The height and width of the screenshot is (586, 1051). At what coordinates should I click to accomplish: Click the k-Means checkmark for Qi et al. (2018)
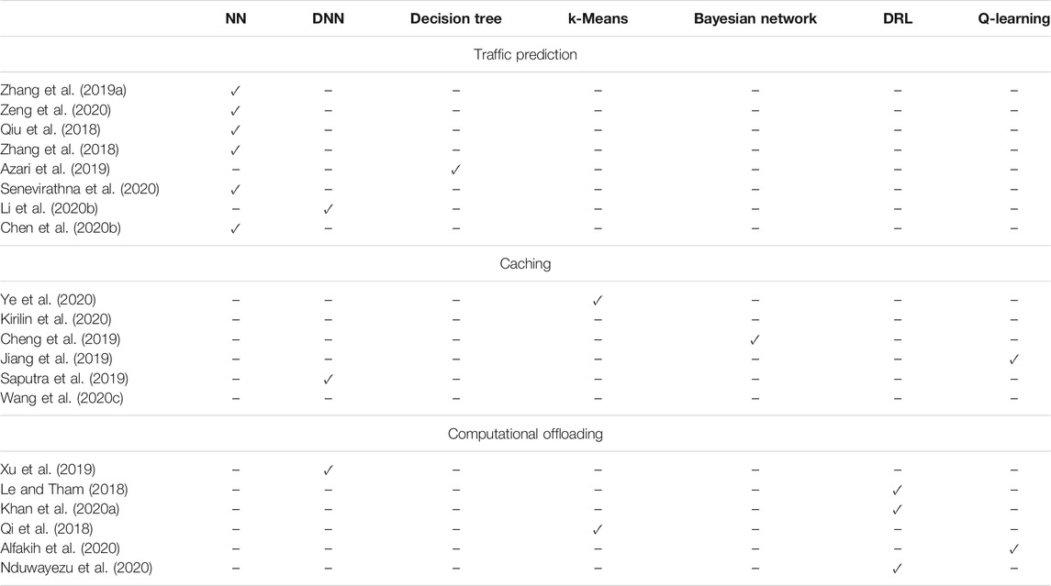tap(598, 529)
